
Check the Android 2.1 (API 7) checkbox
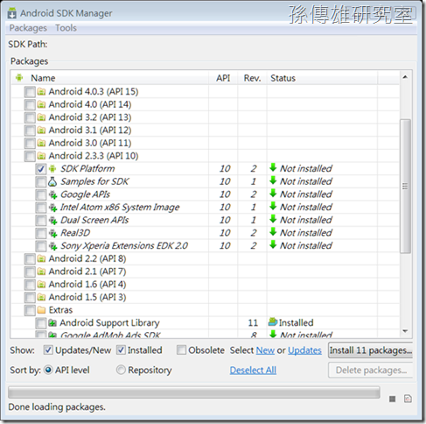tap(30, 272)
